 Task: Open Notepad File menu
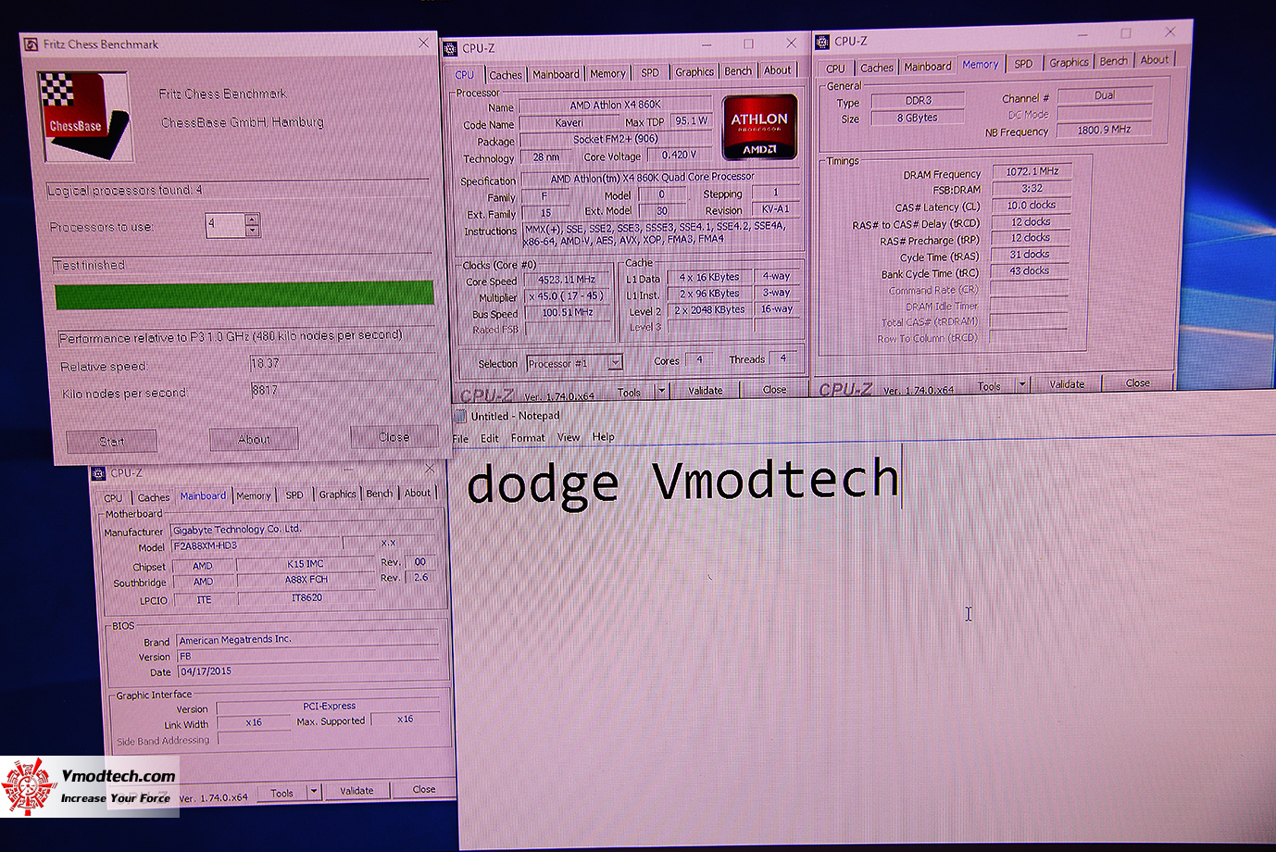coord(460,438)
